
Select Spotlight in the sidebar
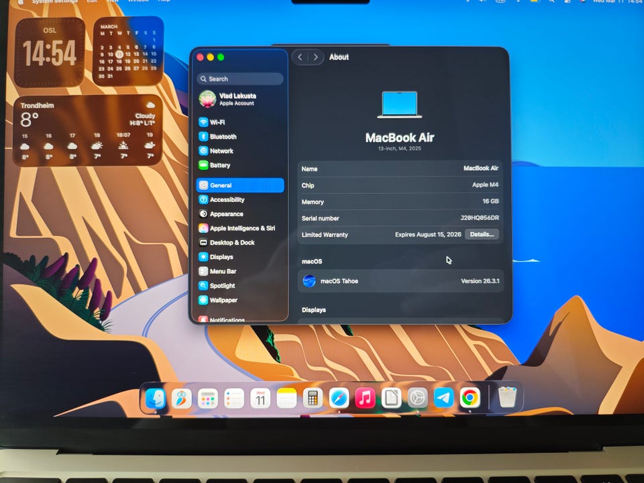pyautogui.click(x=240, y=286)
